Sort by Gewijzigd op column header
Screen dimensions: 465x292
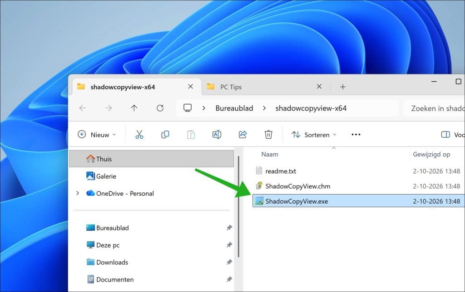coord(431,154)
